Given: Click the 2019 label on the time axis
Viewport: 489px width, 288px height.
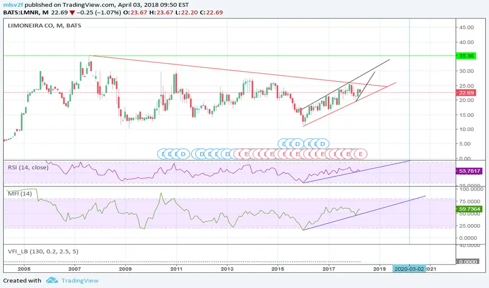Looking at the screenshot, I should [x=379, y=269].
